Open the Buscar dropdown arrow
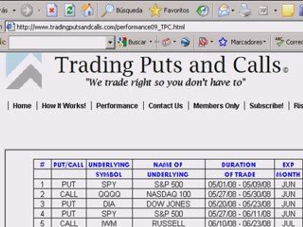This screenshot has height=227, width=303. tap(151, 42)
